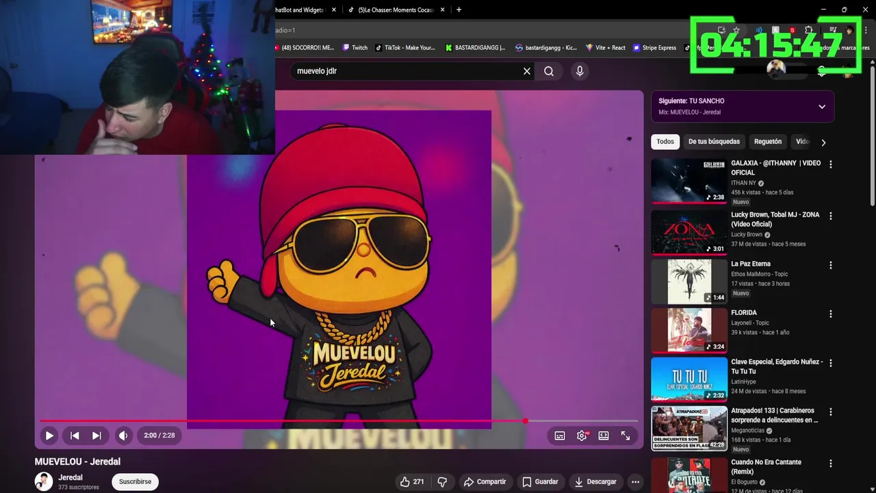Select the Todos filter chip
876x493 pixels.
pos(665,142)
